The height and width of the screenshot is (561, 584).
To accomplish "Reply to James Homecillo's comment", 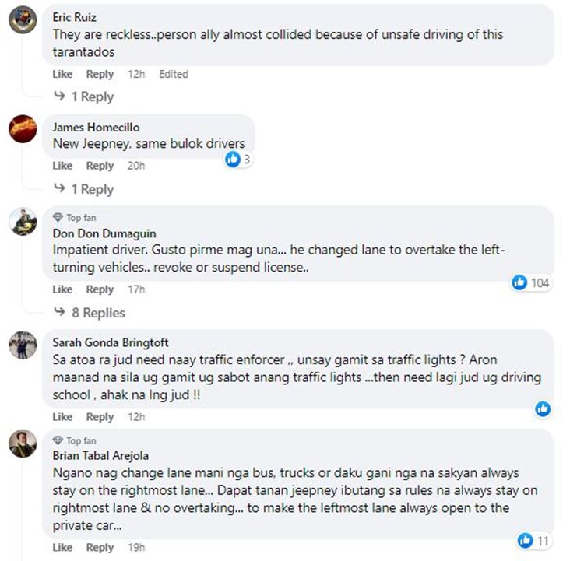I will pos(100,166).
